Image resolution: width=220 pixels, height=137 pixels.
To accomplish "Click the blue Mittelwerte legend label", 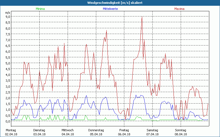I will (110, 9).
